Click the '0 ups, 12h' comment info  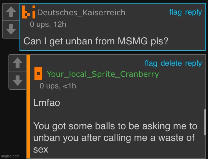pos(48,25)
